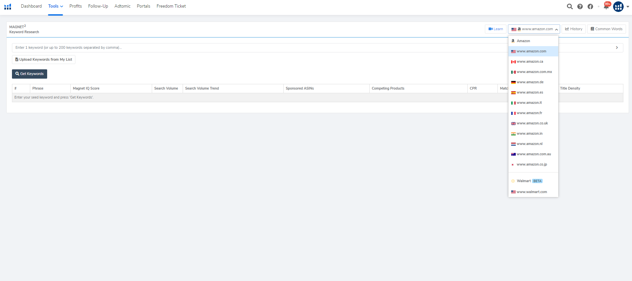The width and height of the screenshot is (632, 281).
Task: Click the Magnet IQ Score column header
Action: [x=111, y=88]
